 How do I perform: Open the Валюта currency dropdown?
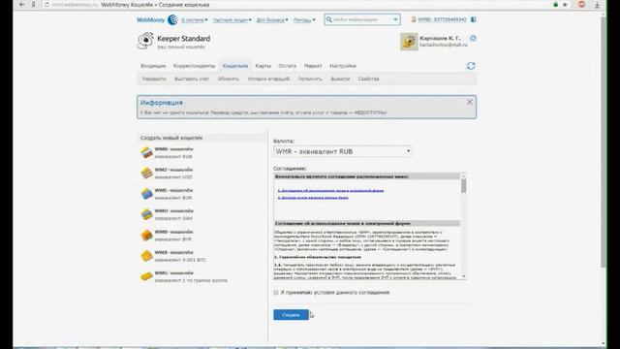tap(342, 151)
